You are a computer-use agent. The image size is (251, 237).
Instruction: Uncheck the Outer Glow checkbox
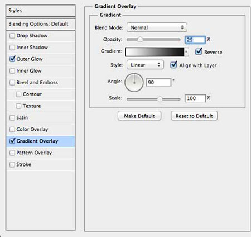pos(12,59)
